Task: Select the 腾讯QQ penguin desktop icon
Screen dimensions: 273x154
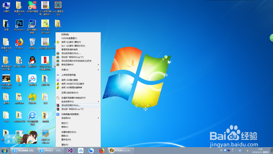Action: 32,62
